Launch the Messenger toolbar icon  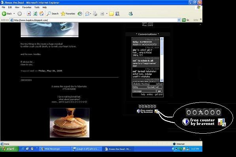130,14
